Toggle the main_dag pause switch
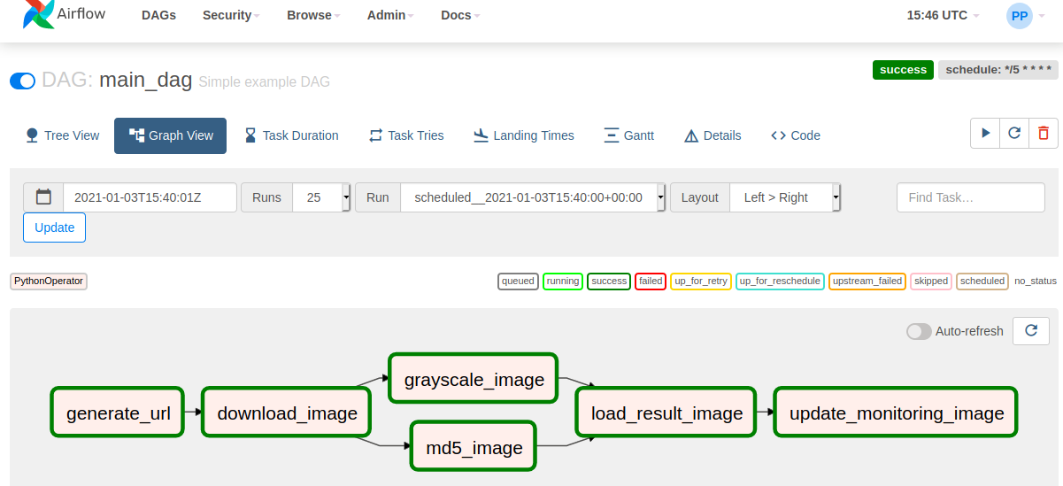Viewport: 1063px width, 486px height. click(x=22, y=81)
